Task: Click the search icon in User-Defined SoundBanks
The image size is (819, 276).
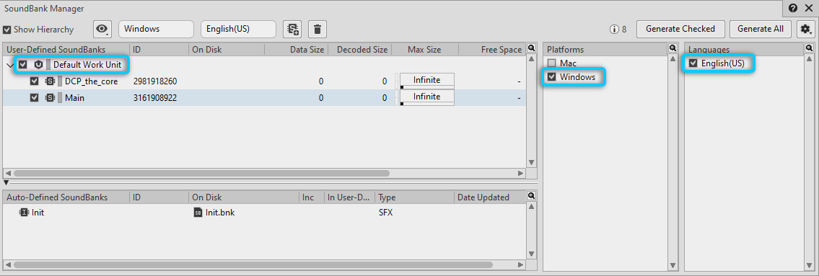Action: (531, 48)
